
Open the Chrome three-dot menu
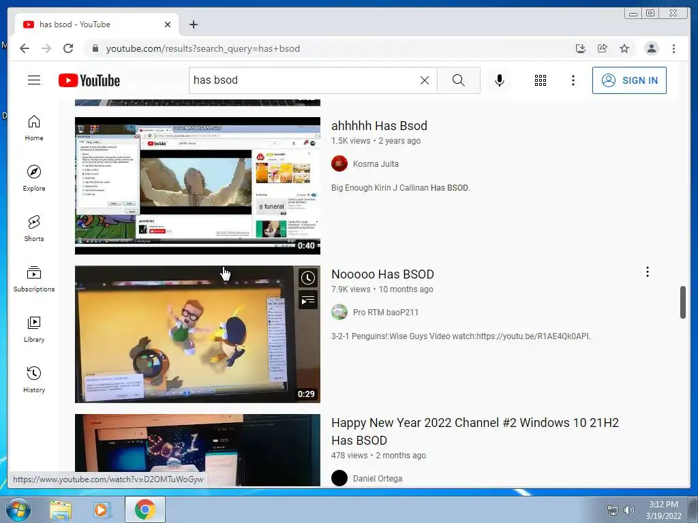pos(673,48)
